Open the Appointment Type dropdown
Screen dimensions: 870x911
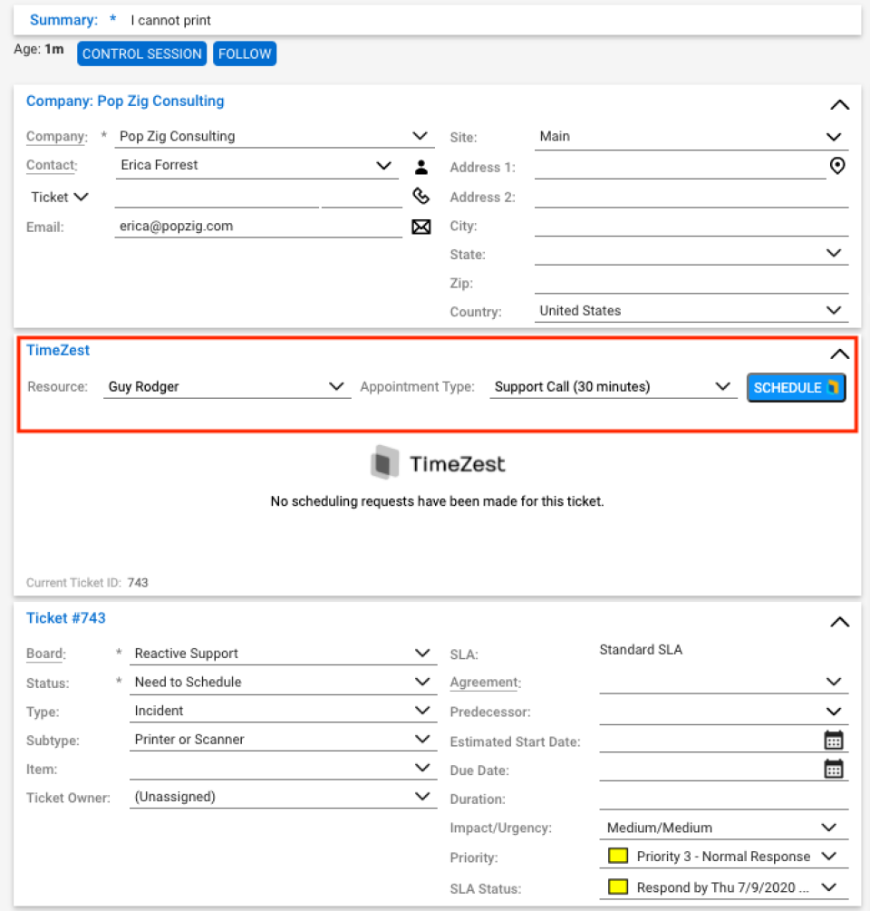tap(723, 386)
